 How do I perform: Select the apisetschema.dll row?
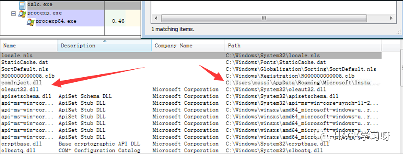click(191, 96)
